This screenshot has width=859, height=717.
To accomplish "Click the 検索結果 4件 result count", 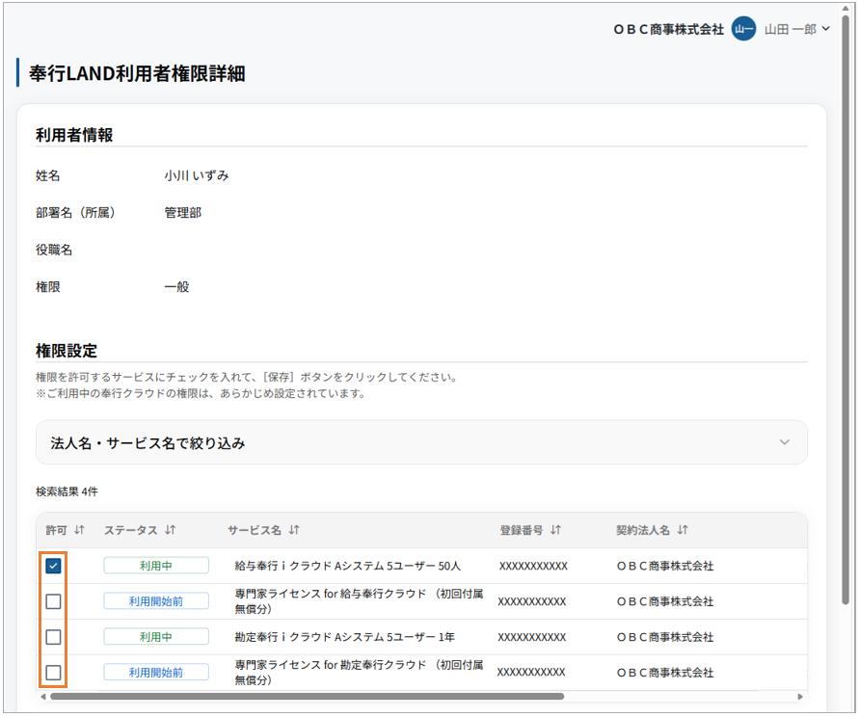I will 67,491.
